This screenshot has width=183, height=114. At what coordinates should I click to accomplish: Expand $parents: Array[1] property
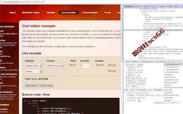pyautogui.click(x=126, y=80)
